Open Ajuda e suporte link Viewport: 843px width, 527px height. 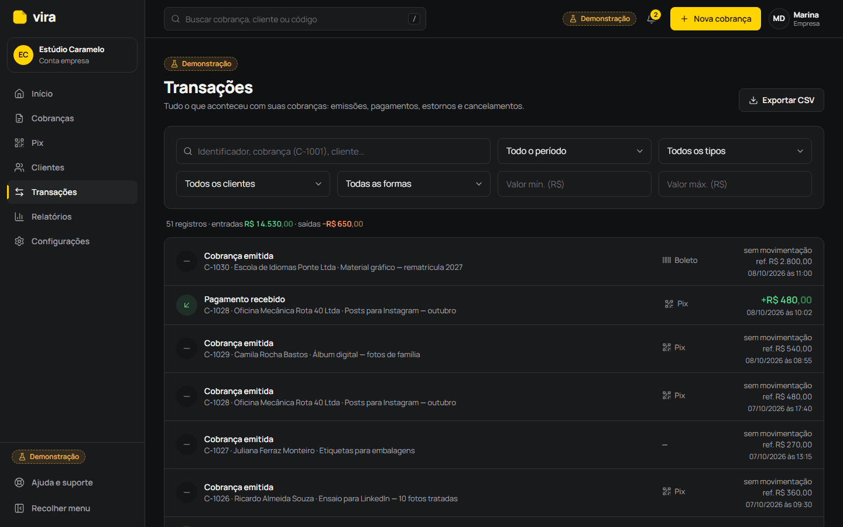(x=72, y=482)
